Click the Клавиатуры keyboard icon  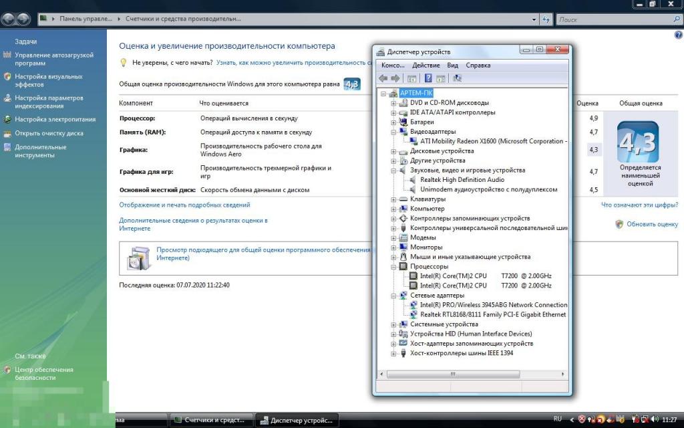click(403, 199)
